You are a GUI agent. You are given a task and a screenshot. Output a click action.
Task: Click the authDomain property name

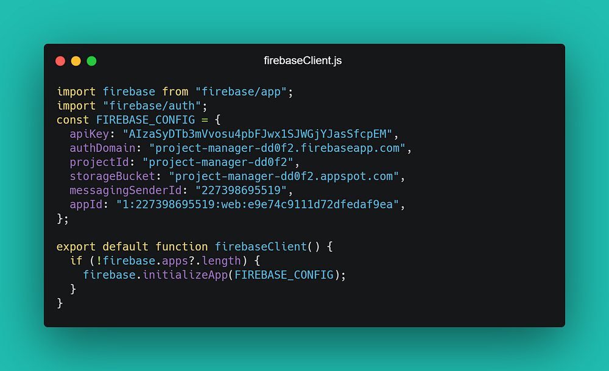tap(102, 148)
